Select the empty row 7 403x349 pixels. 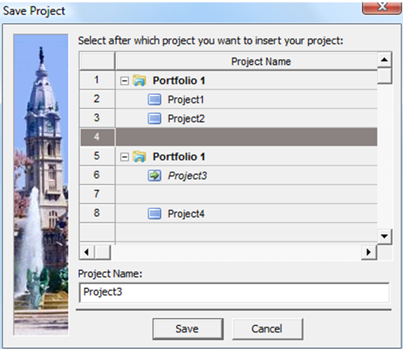click(x=228, y=194)
